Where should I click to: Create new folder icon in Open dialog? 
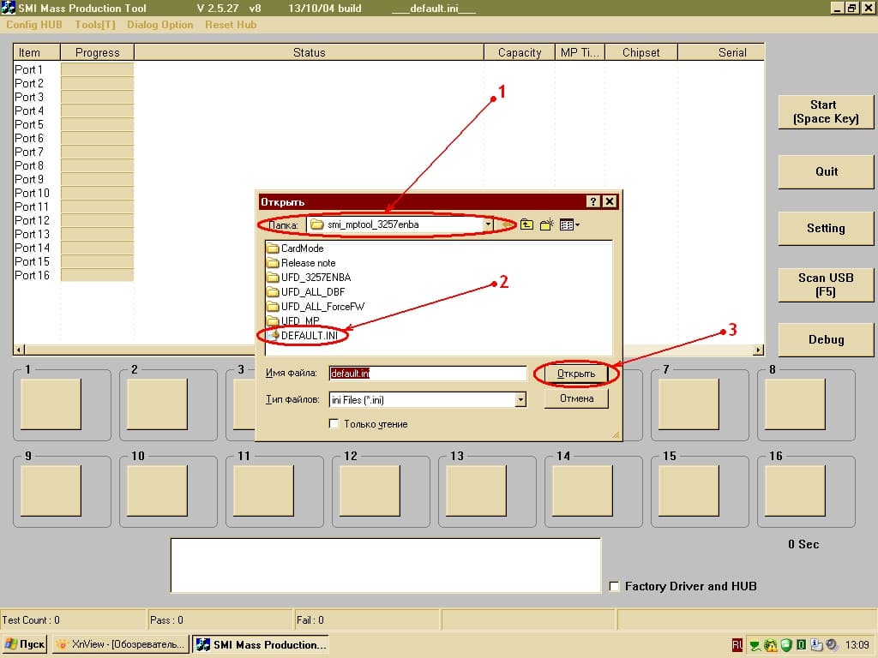coord(546,225)
